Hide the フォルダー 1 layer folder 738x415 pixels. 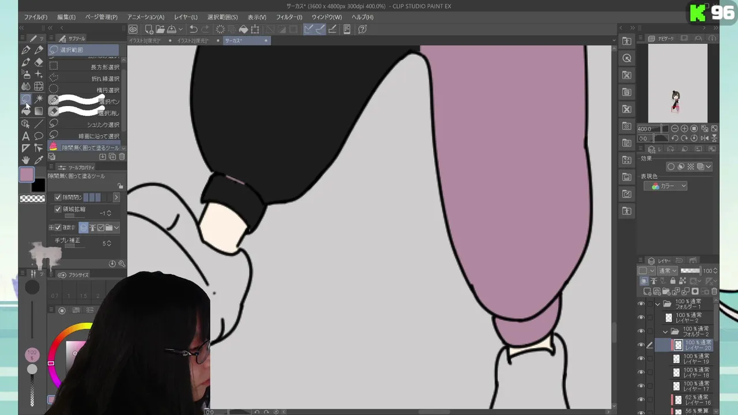(641, 304)
